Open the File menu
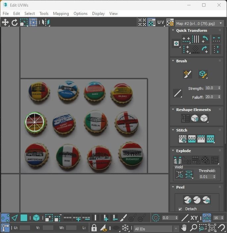The image size is (227, 233). point(6,14)
